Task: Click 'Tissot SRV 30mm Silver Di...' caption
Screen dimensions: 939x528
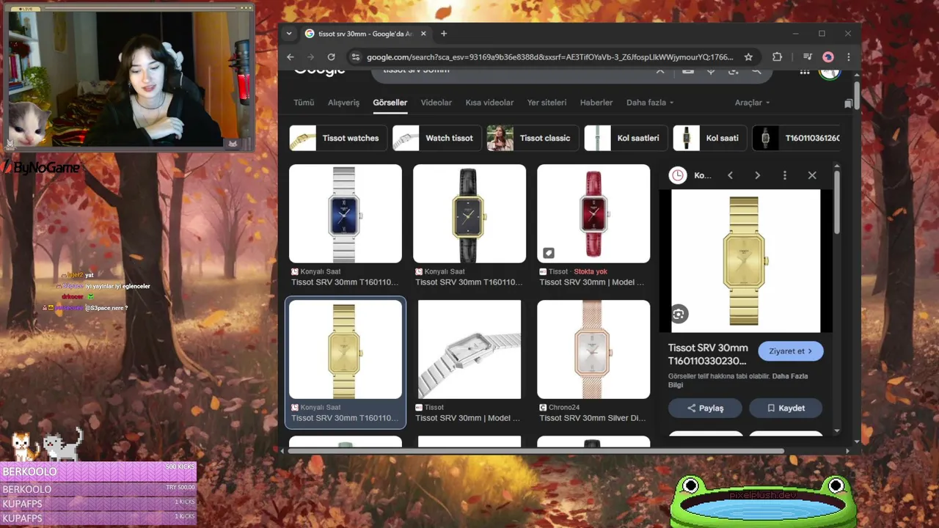Action: 593,418
